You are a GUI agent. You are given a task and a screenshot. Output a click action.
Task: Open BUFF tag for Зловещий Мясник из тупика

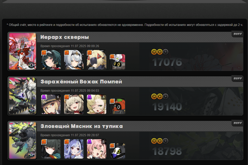pyautogui.click(x=238, y=123)
